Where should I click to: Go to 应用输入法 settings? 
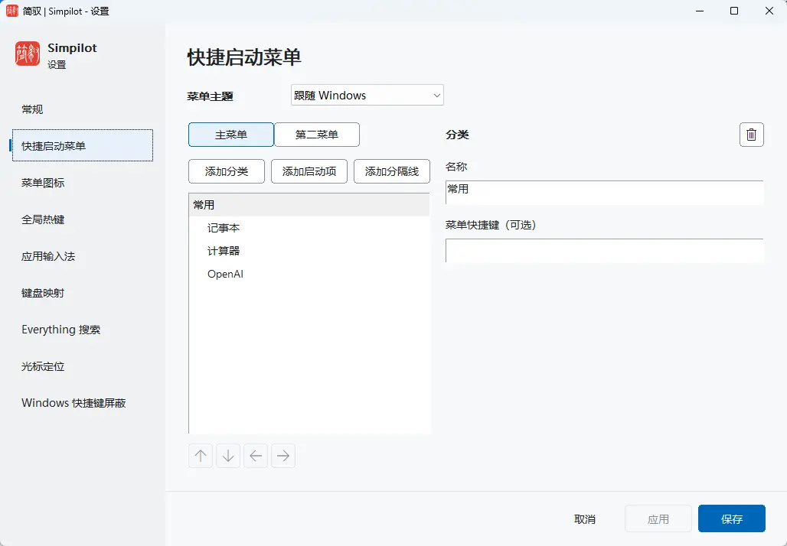83,256
